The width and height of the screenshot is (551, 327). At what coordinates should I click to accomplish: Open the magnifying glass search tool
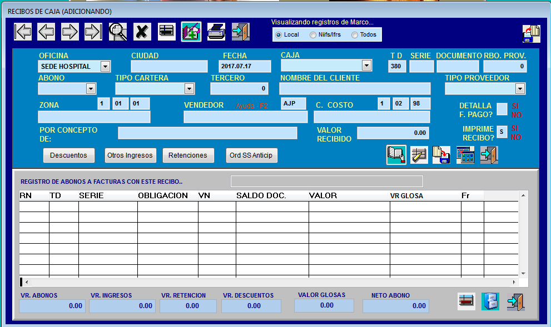coord(118,32)
